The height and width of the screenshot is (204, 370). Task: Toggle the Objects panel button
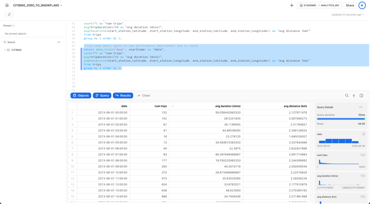pos(81,96)
